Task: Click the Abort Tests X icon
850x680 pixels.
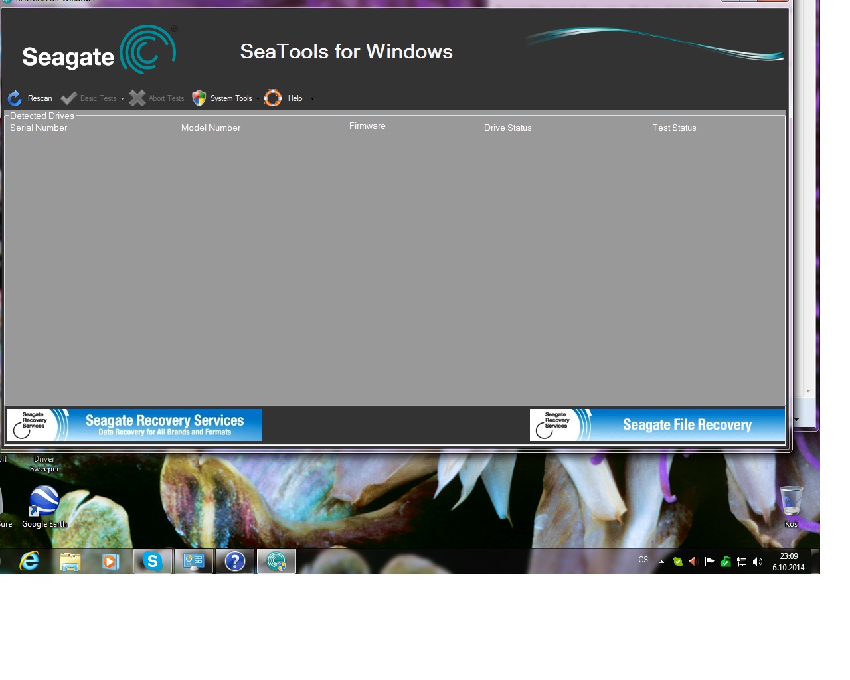Action: (137, 98)
